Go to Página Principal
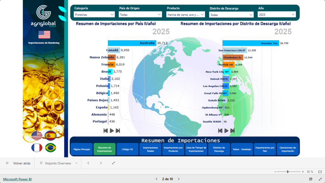Viewport: 325px width, 183px height. [82, 149]
